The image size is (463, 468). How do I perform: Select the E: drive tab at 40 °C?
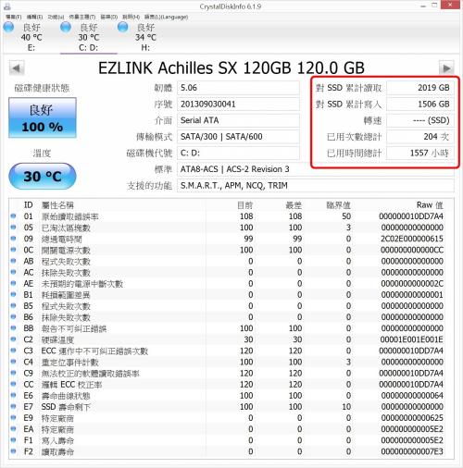pos(31,37)
